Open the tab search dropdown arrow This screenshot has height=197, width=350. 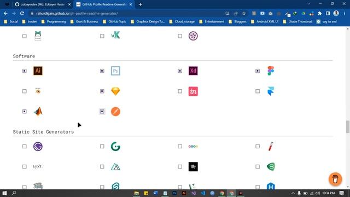[308, 4]
